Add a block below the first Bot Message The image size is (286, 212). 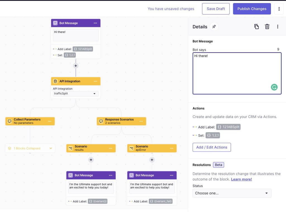[76, 66]
